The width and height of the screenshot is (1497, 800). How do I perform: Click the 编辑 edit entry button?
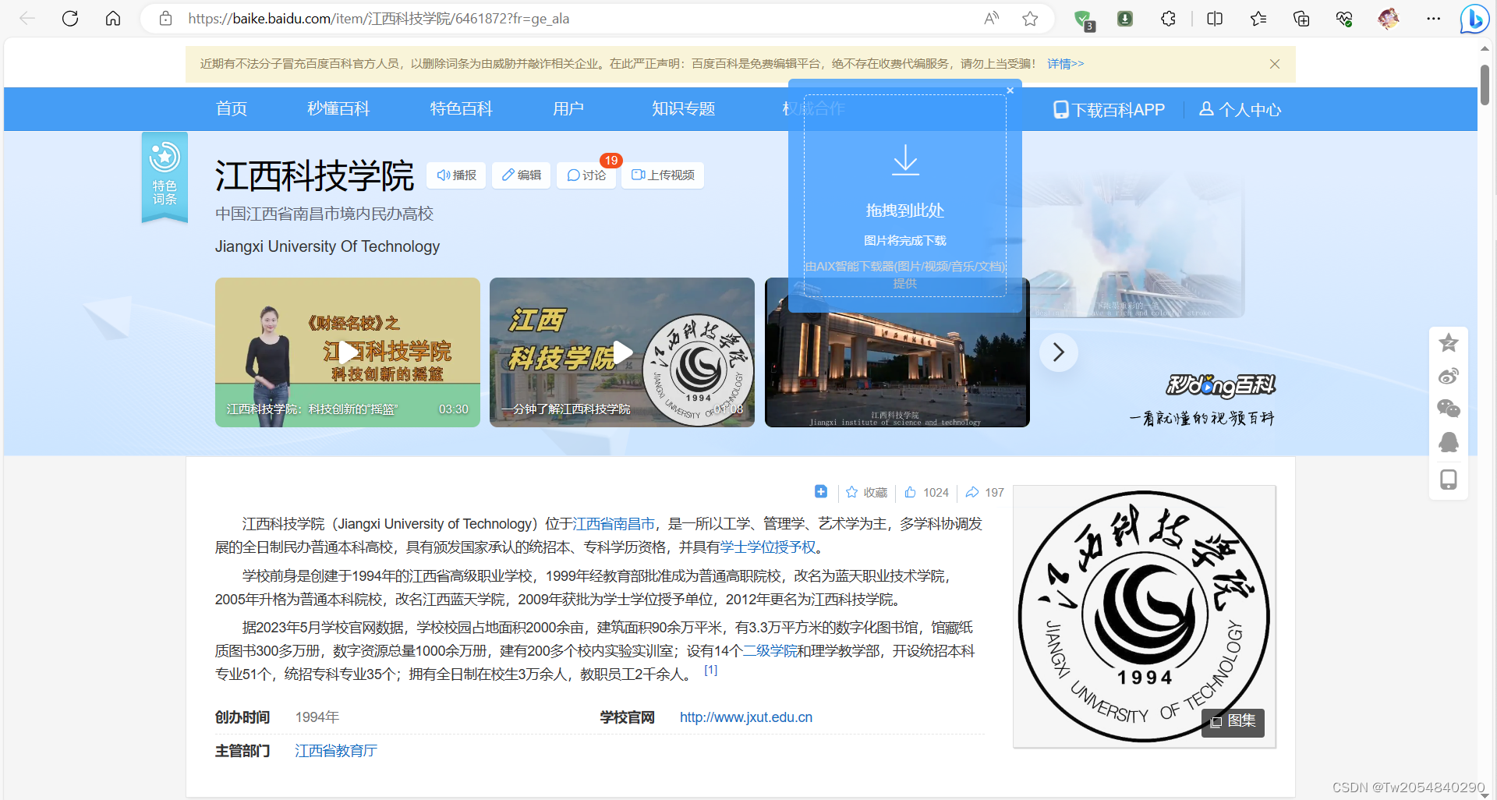522,175
